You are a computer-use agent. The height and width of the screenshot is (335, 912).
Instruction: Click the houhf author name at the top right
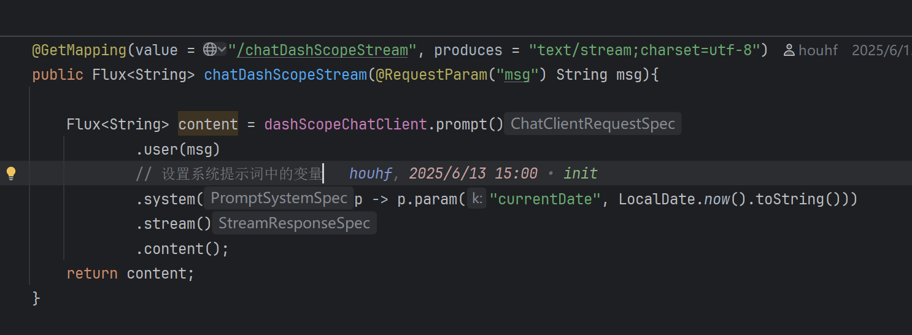tap(818, 50)
